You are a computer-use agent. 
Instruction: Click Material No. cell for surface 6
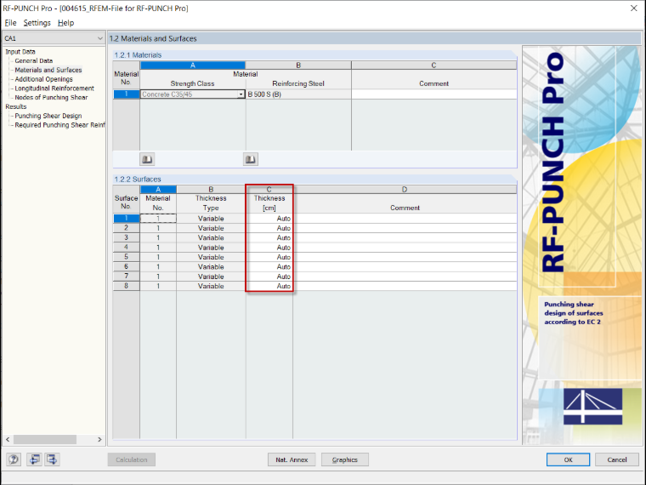158,267
